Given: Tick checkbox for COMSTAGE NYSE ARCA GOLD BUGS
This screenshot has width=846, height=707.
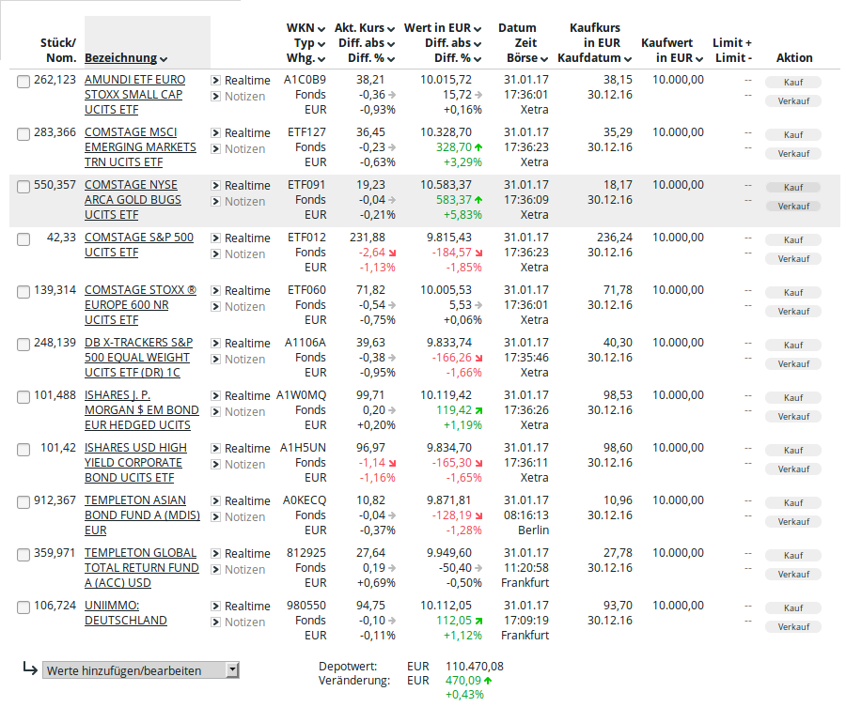Looking at the screenshot, I should pyautogui.click(x=23, y=187).
